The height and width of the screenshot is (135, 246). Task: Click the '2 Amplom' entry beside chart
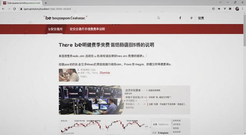tap(163, 133)
